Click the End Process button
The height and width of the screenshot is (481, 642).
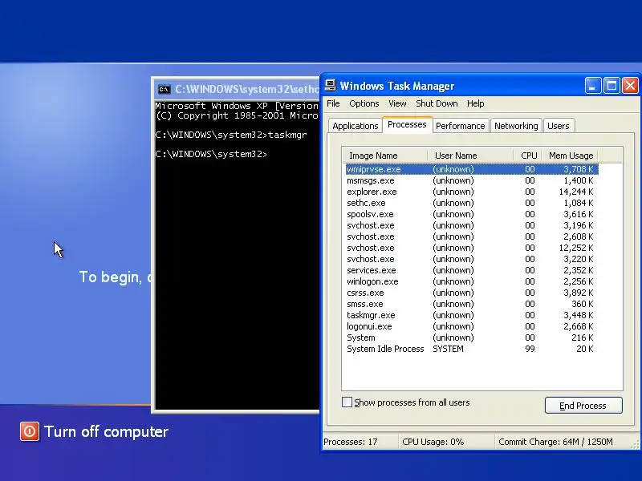point(583,406)
